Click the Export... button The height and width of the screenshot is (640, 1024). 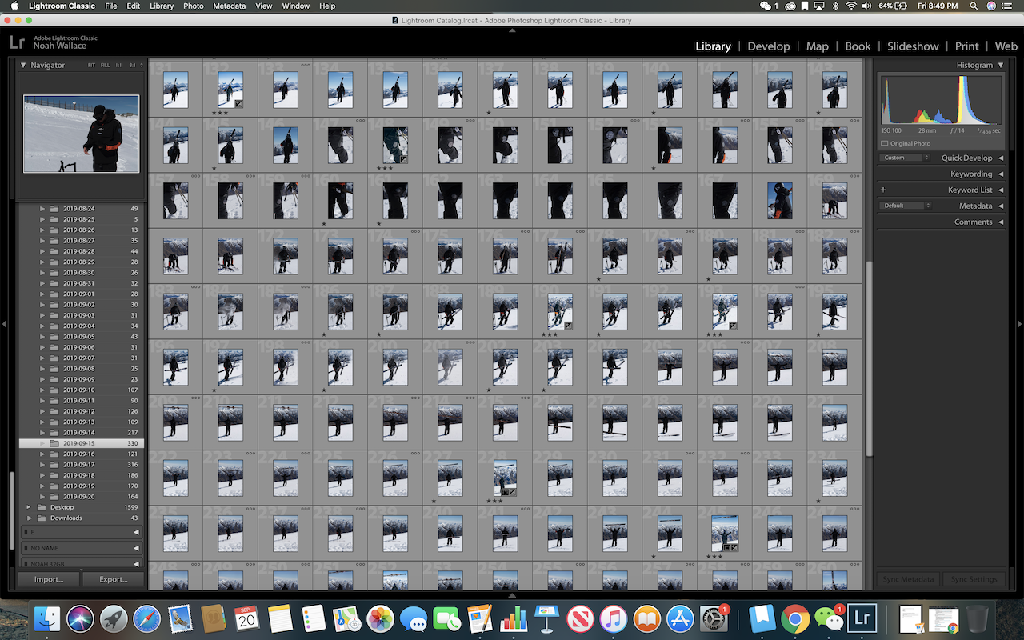click(x=113, y=579)
